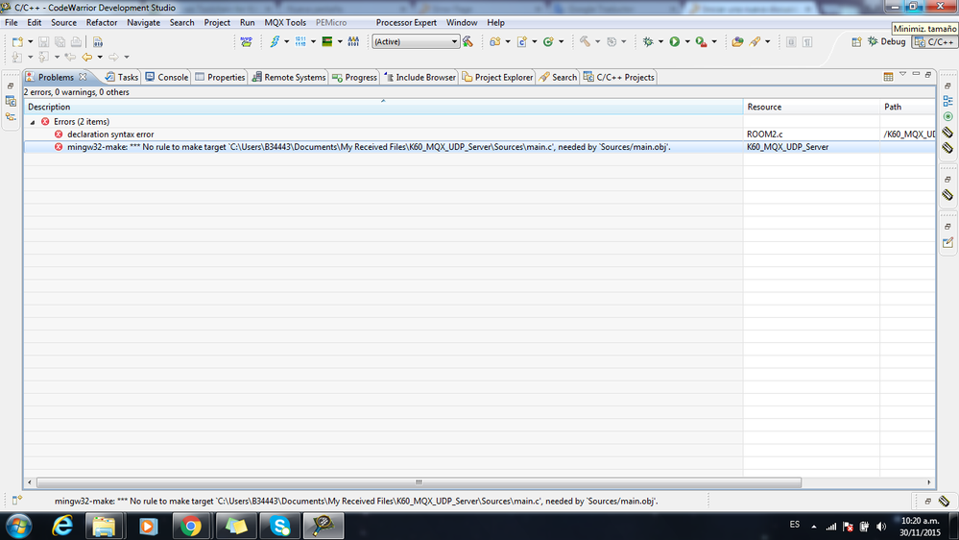The height and width of the screenshot is (540, 959).
Task: Click the table view icon in Problems panel
Action: click(x=888, y=77)
